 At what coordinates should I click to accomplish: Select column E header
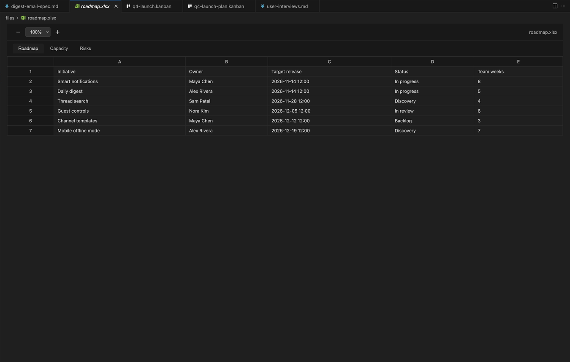(x=518, y=62)
